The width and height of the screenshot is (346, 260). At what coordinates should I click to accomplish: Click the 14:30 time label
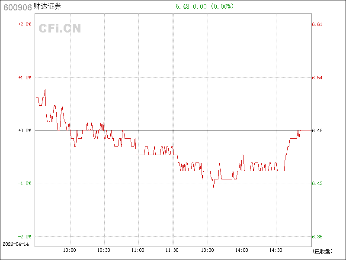tap(276, 250)
